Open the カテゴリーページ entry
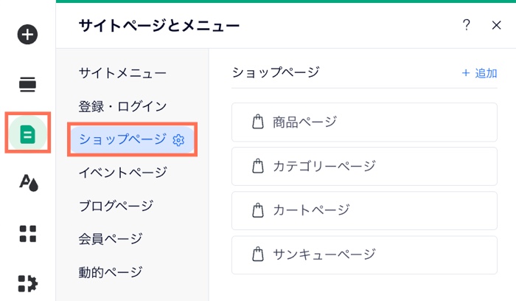The image size is (516, 301). click(x=364, y=166)
